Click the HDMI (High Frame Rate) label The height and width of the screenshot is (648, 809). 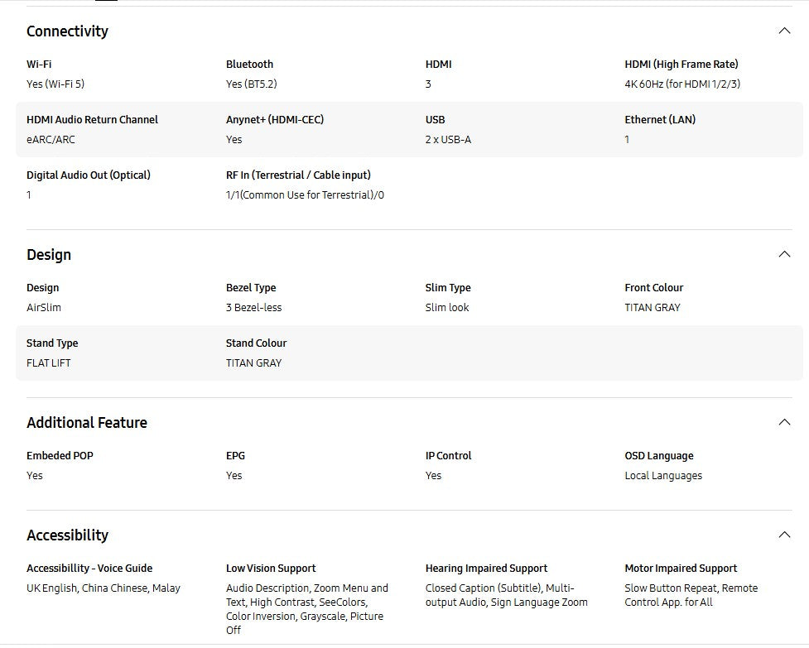681,65
